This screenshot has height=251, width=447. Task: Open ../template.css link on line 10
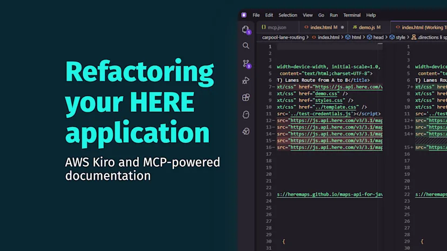(336, 107)
